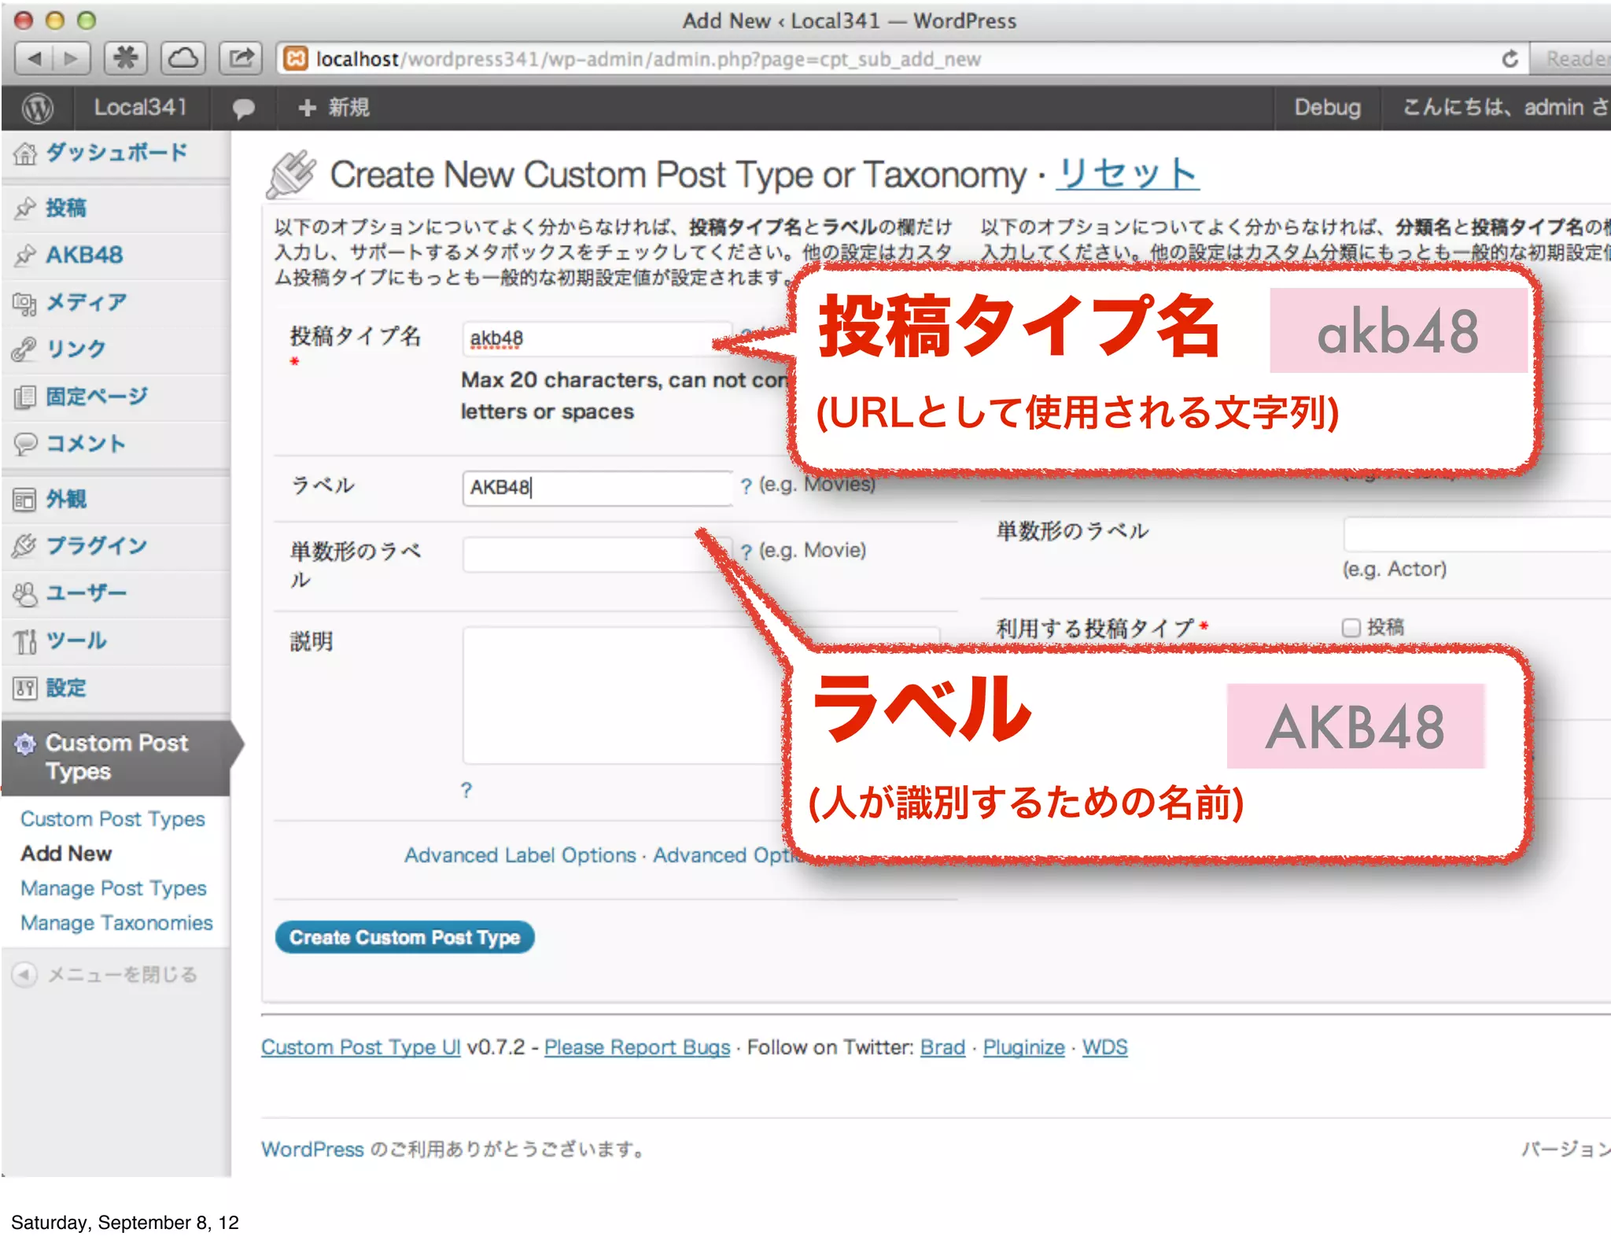The width and height of the screenshot is (1611, 1240).
Task: Click the Reader button in address bar
Action: [1571, 59]
